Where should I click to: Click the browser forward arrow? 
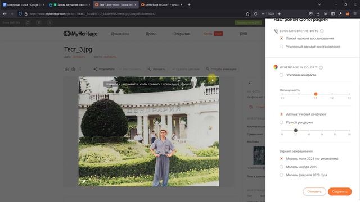[x=12, y=14]
